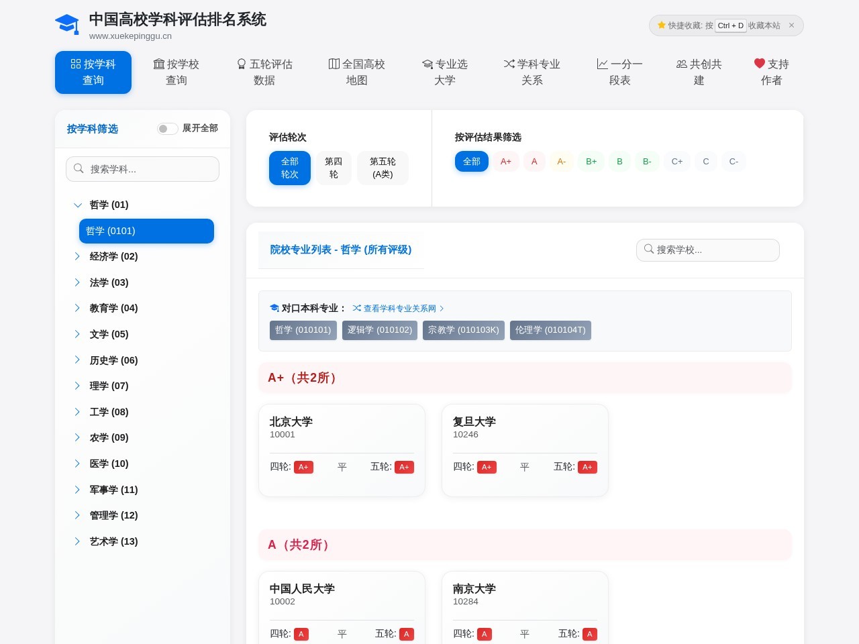Open 查看学科专业关系网 link
The image size is (859, 644).
[x=400, y=309]
